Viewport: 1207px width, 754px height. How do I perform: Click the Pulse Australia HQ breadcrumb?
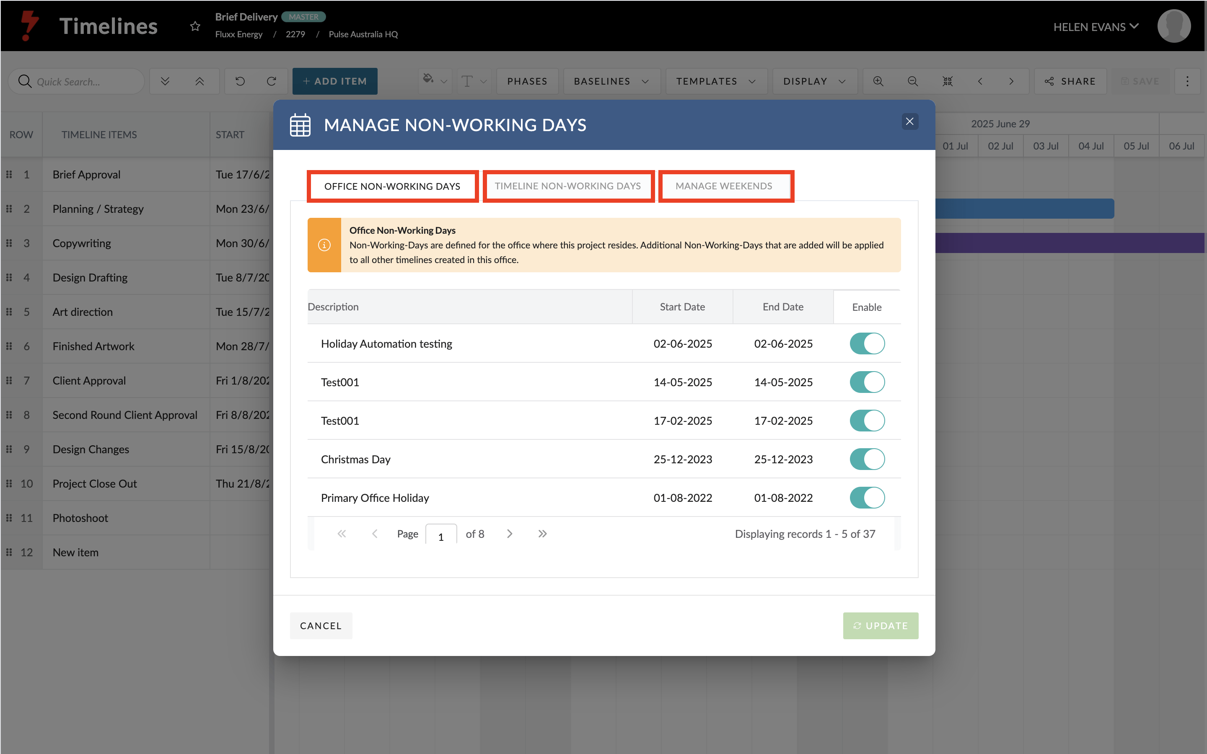coord(363,34)
